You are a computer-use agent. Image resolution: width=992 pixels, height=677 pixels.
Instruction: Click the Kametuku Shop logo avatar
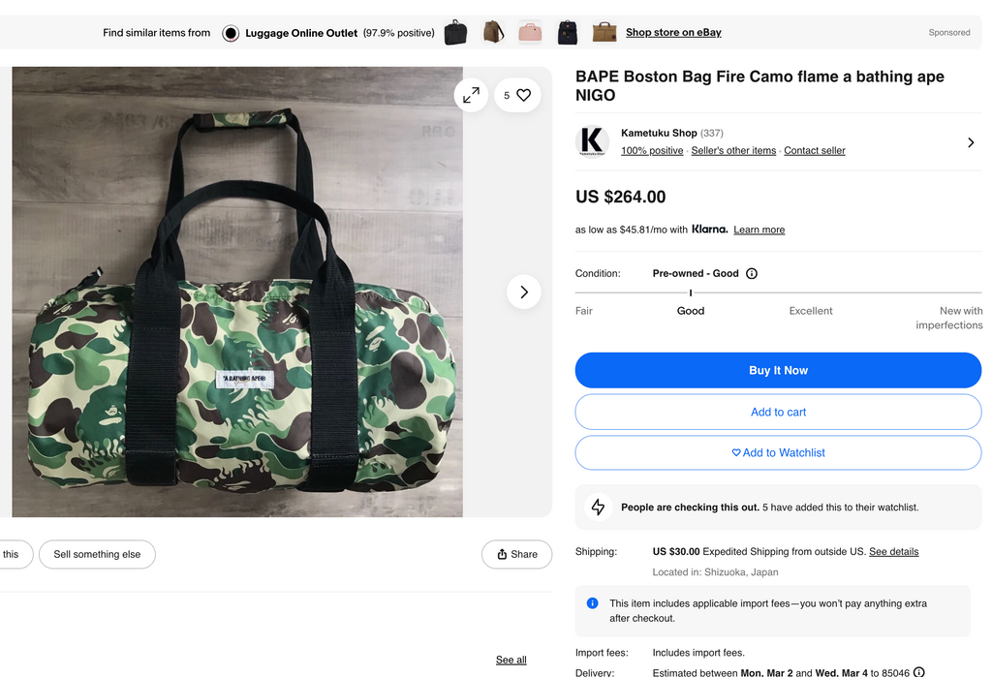click(592, 142)
